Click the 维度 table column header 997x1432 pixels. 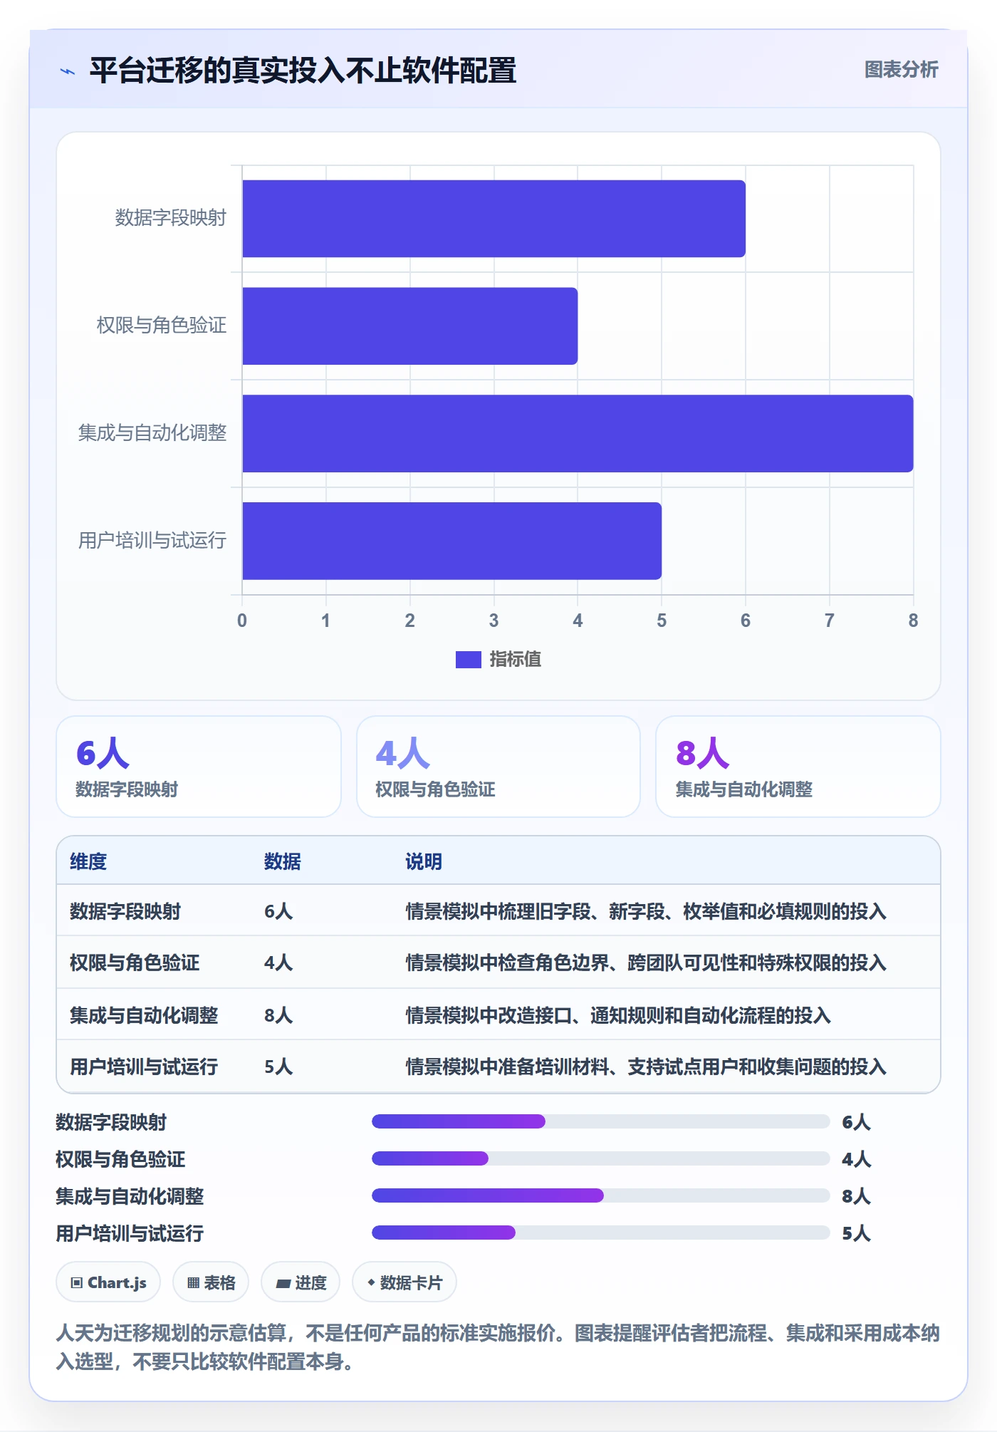click(x=88, y=861)
